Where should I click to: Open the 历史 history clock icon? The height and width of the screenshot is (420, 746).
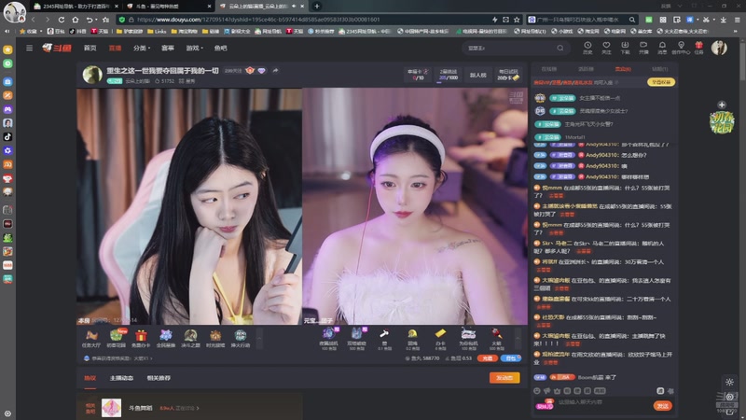point(587,48)
